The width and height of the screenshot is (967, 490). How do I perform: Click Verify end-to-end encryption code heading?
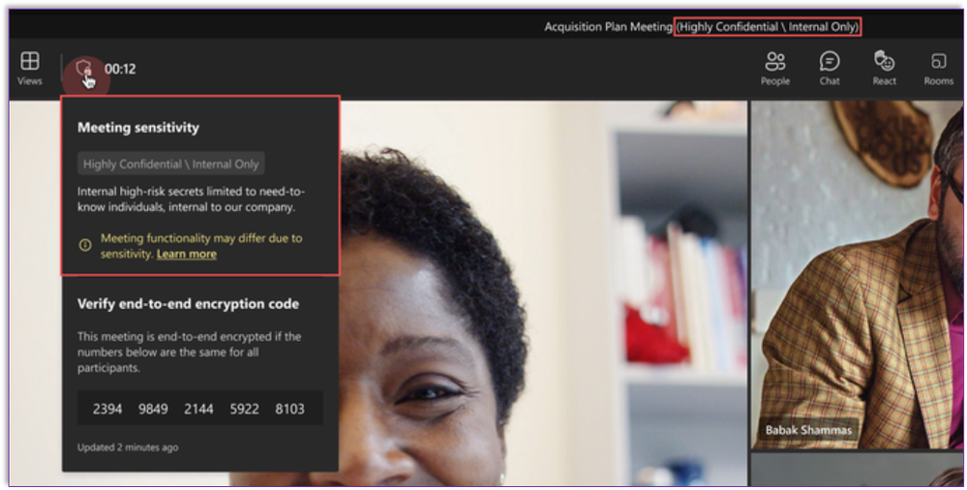tap(188, 304)
